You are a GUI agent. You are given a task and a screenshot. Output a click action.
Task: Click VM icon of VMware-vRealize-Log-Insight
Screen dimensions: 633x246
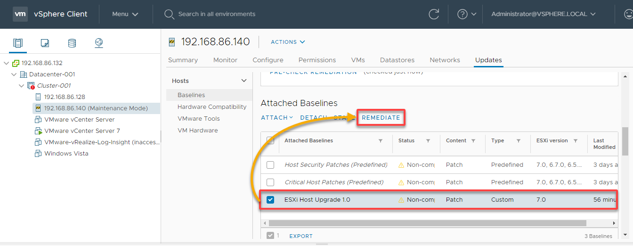click(39, 142)
